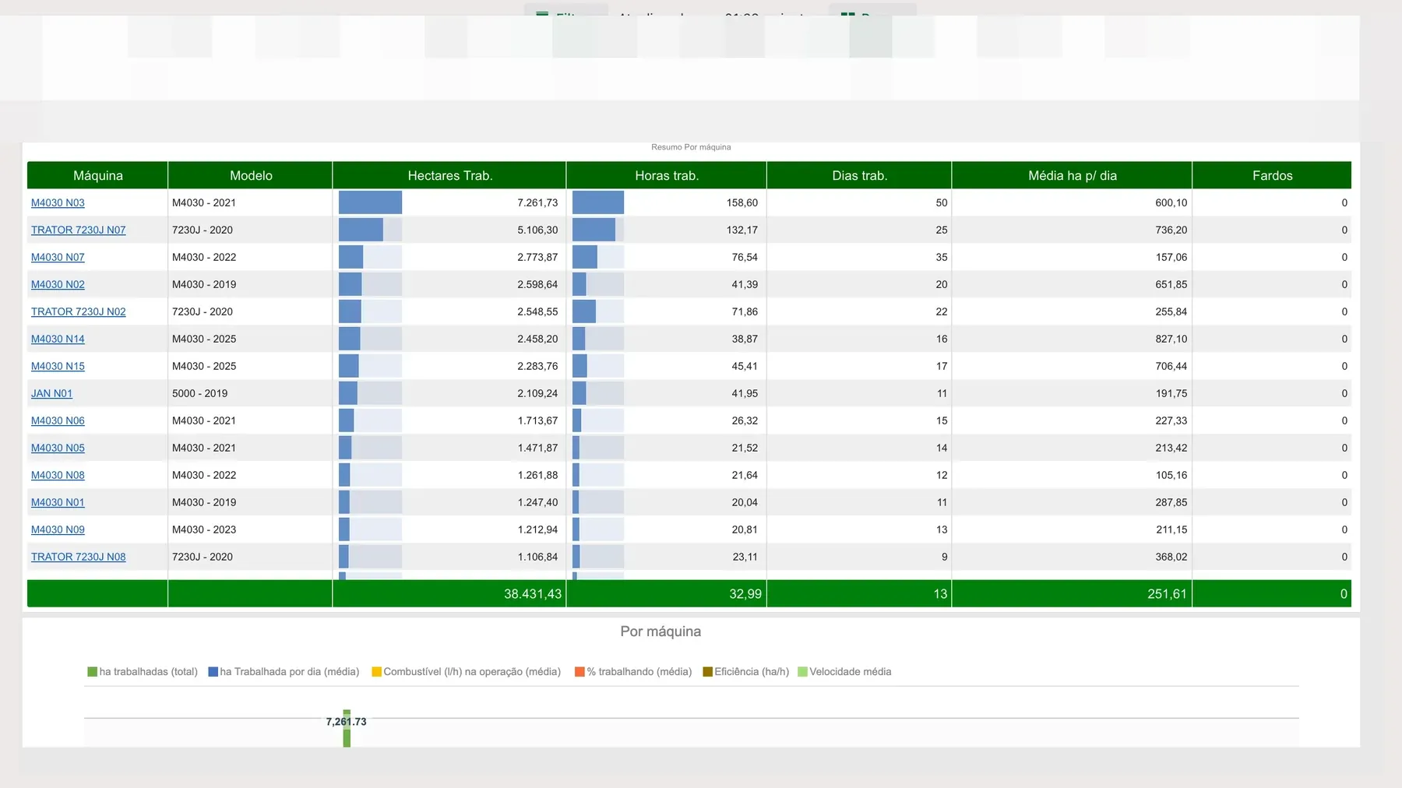The width and height of the screenshot is (1402, 788).
Task: Open the M4030 N07 machine link
Action: [58, 257]
